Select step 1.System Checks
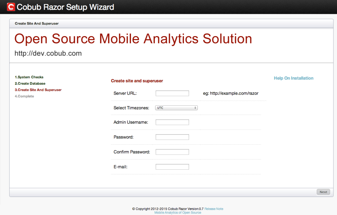The height and width of the screenshot is (215, 337). click(x=29, y=77)
